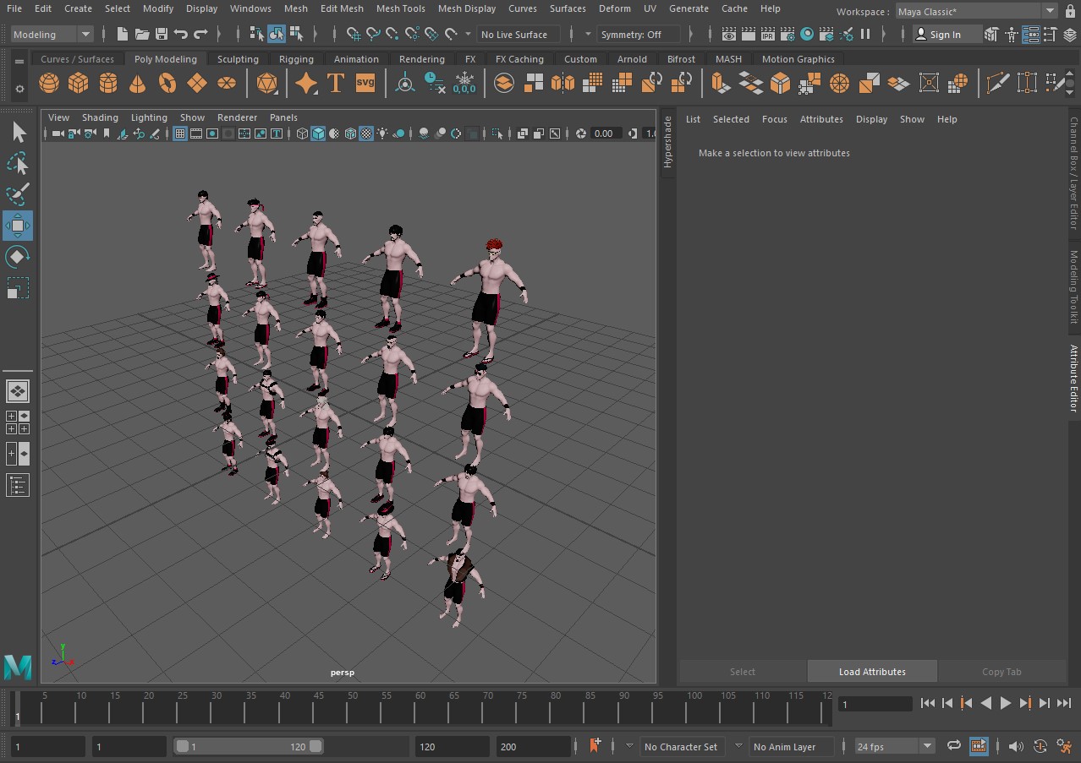Viewport: 1081px width, 763px height.
Task: Click the Sign In button
Action: [x=944, y=35]
